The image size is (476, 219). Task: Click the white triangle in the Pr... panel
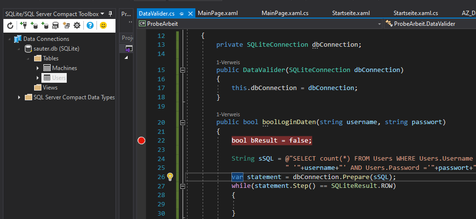pos(126,57)
